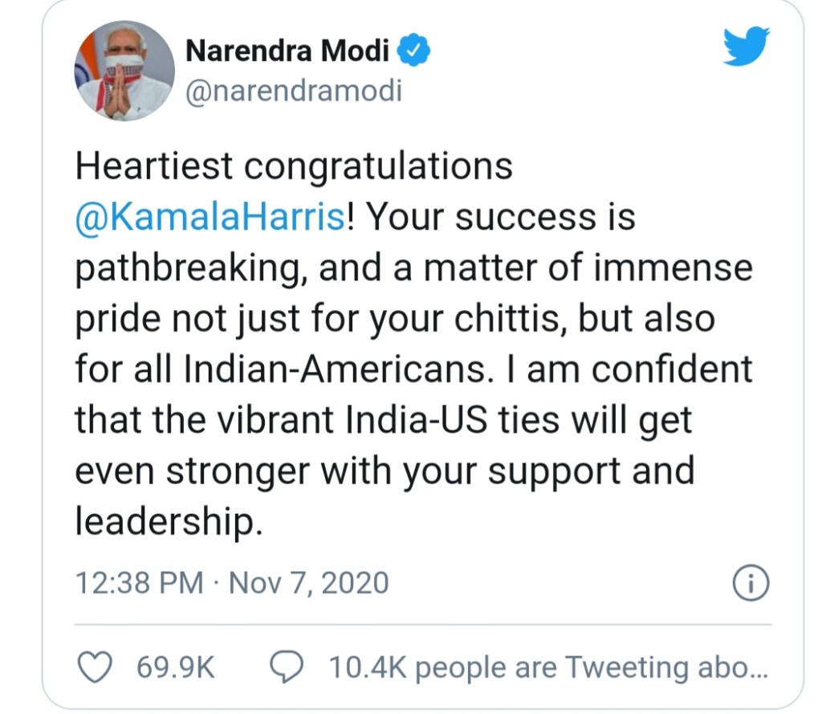Click the 12:38 PM time text
822x714 pixels.
[x=138, y=582]
